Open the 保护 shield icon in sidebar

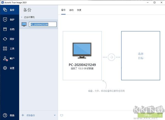point(5,19)
